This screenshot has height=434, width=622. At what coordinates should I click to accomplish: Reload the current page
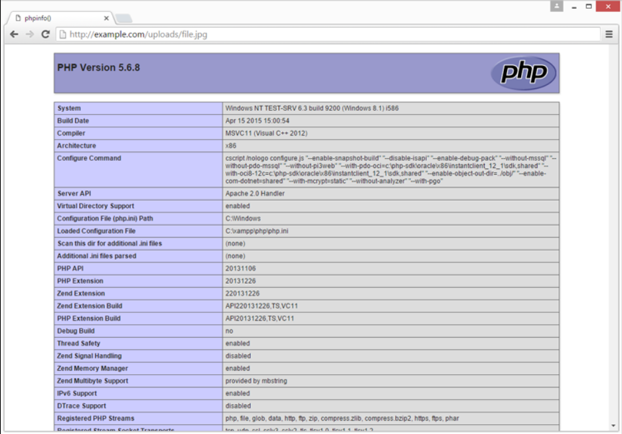coord(46,34)
